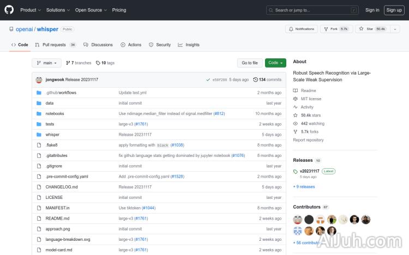Open the README.md file
Screen dimensions: 409x255
click(x=57, y=218)
